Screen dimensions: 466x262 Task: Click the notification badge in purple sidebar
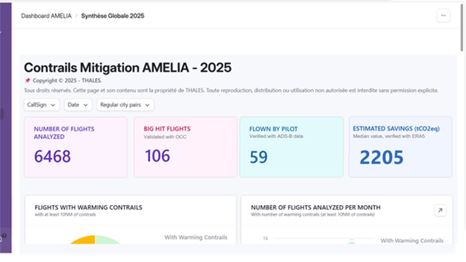4,236
